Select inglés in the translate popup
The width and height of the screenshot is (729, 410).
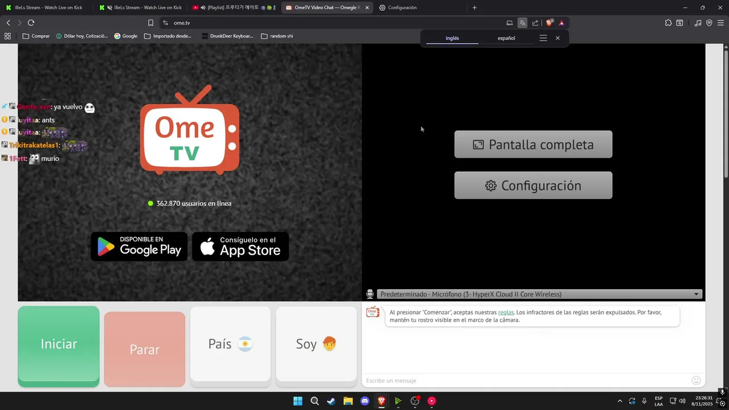(452, 38)
